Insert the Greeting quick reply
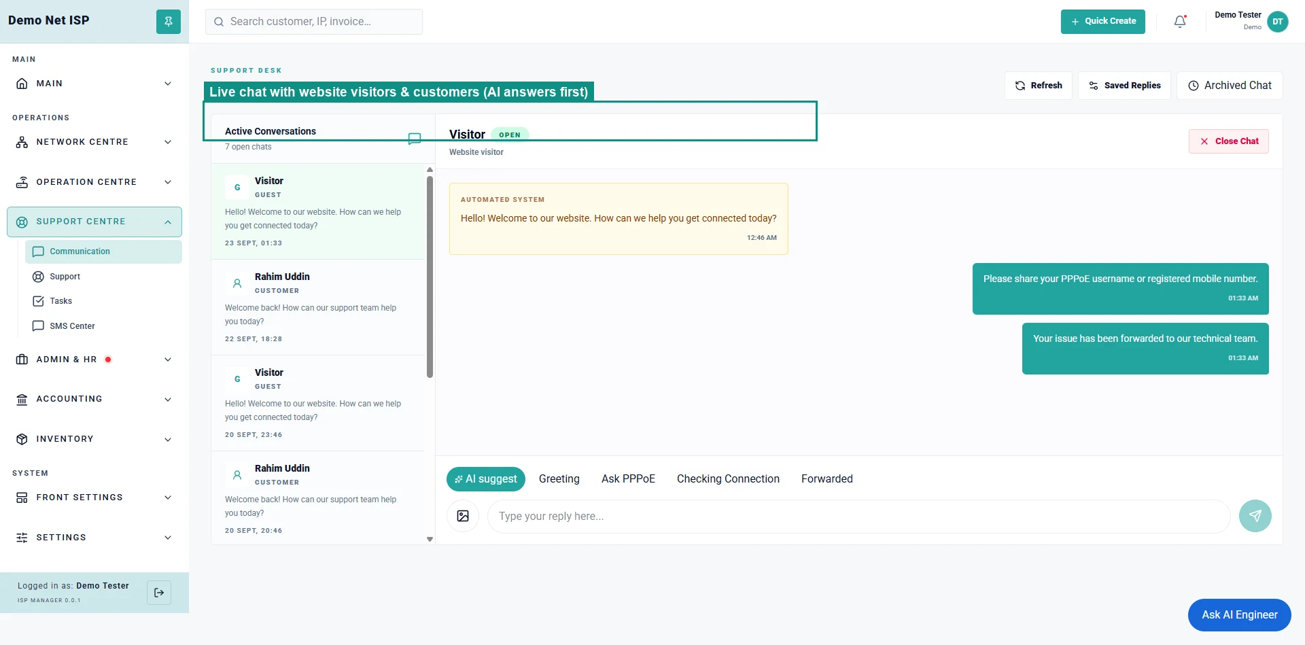Viewport: 1305px width, 645px height. [559, 479]
